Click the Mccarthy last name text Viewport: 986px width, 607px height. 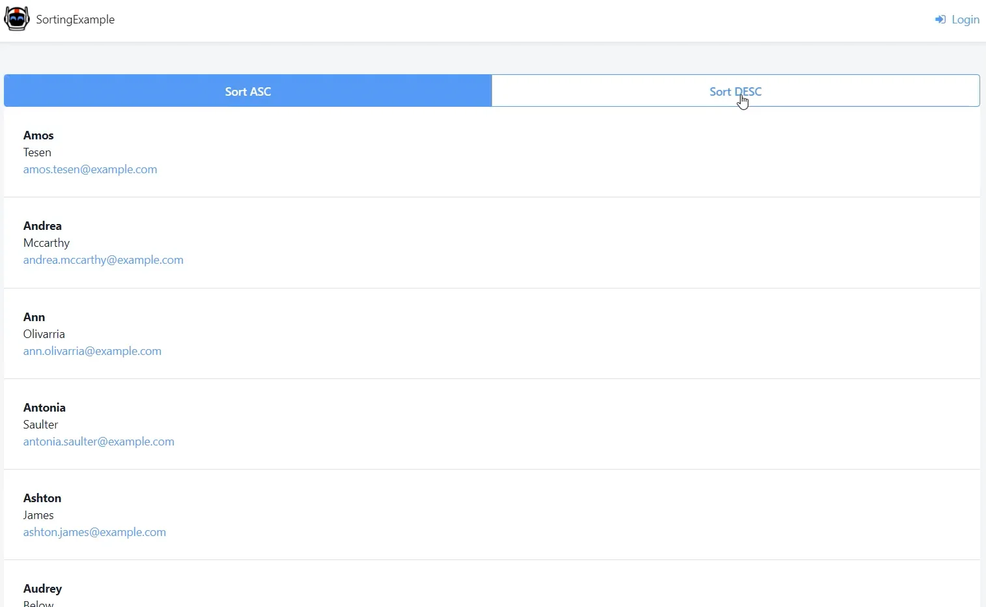tap(46, 243)
